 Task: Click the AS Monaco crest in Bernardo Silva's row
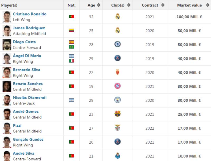[118, 72]
